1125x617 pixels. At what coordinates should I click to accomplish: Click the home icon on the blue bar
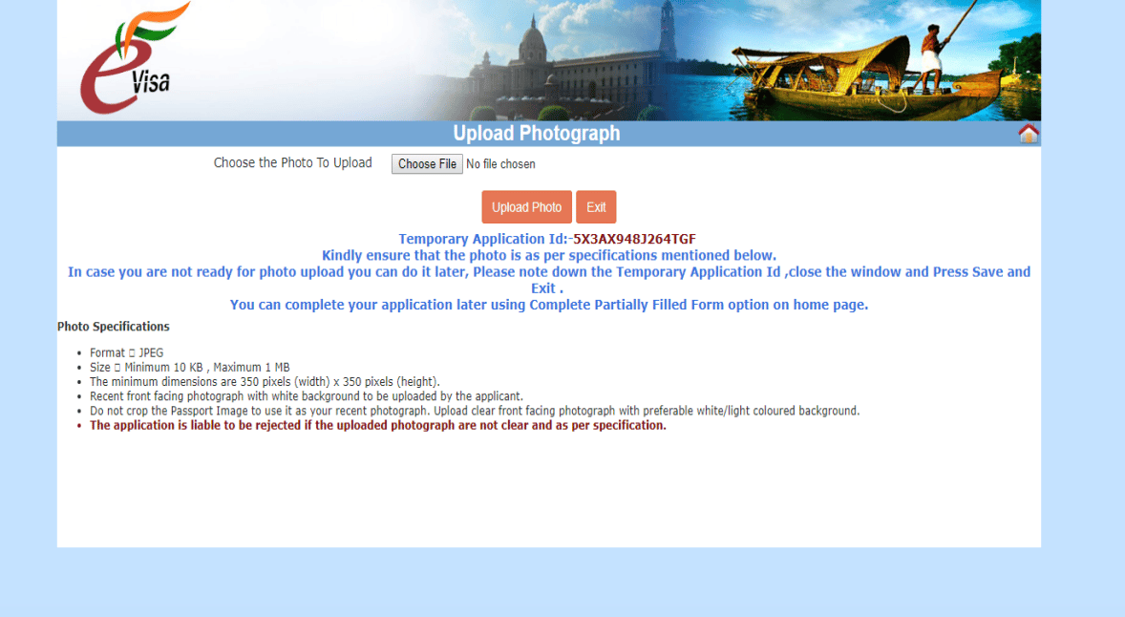pos(1027,133)
